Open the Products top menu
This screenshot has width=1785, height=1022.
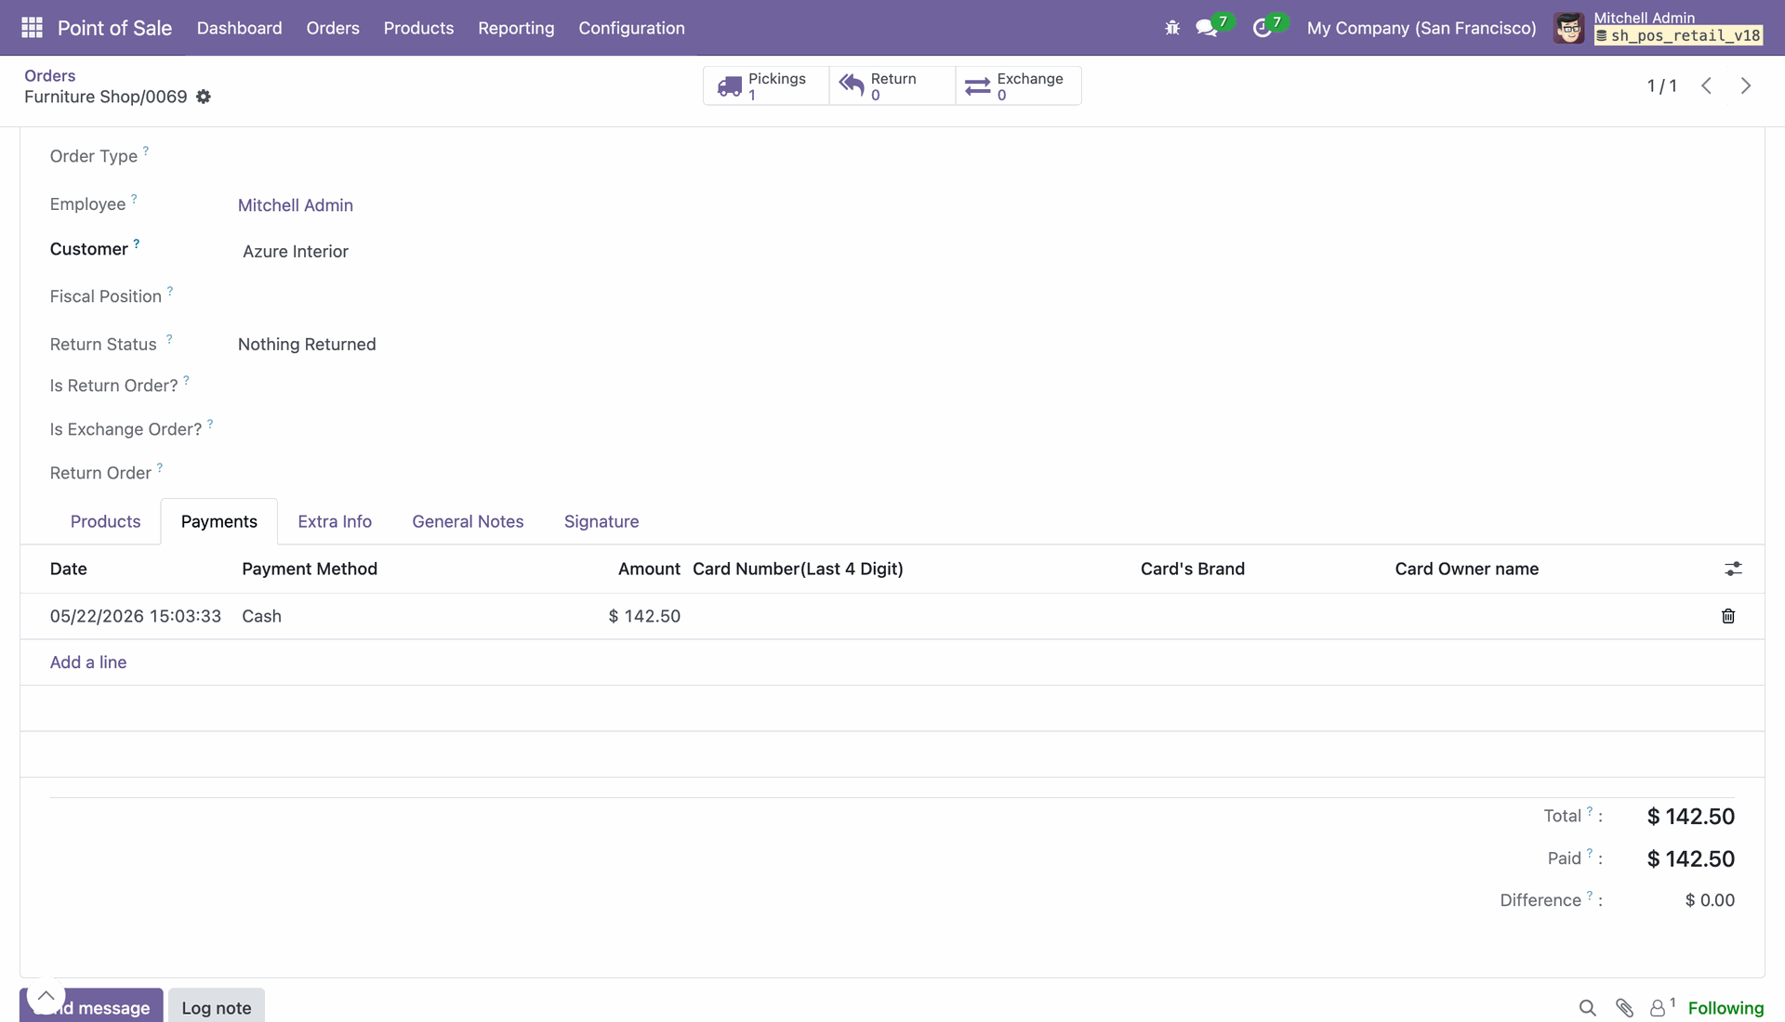tap(418, 28)
